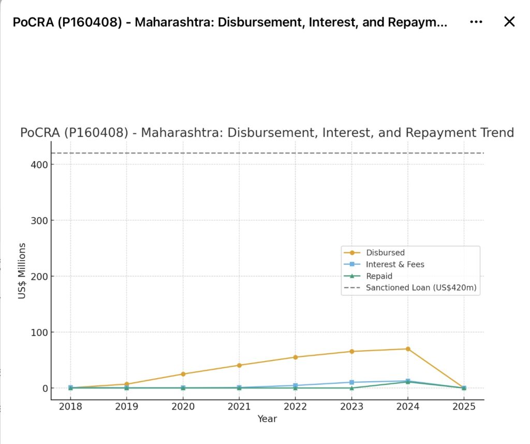The width and height of the screenshot is (530, 444).
Task: Click the Repaid legend entry
Action: click(379, 276)
